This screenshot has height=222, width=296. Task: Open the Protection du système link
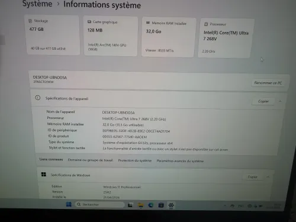pyautogui.click(x=135, y=160)
